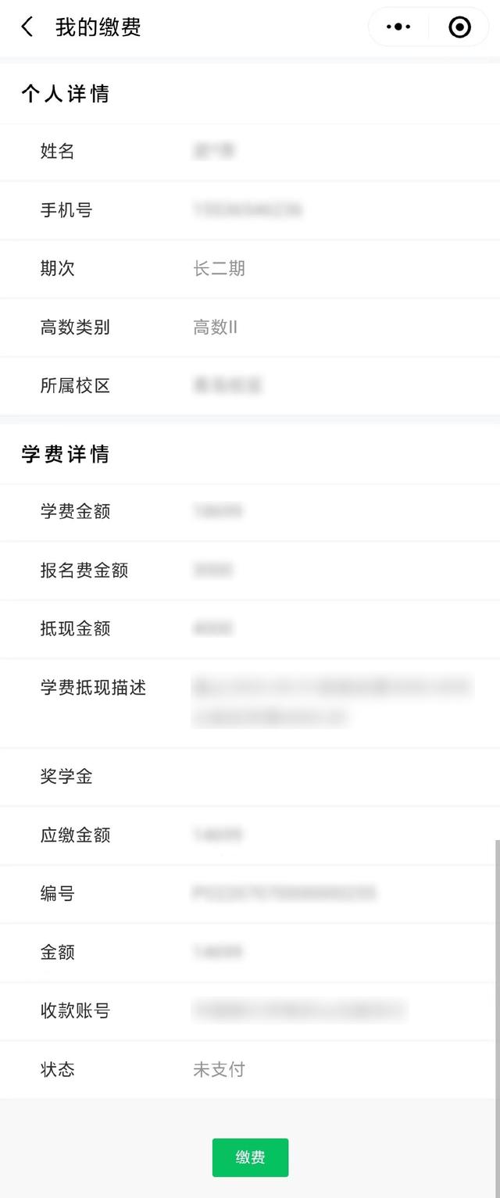Viewport: 500px width, 1198px height.
Task: Tap the 我的缴费 page title
Action: coord(98,27)
